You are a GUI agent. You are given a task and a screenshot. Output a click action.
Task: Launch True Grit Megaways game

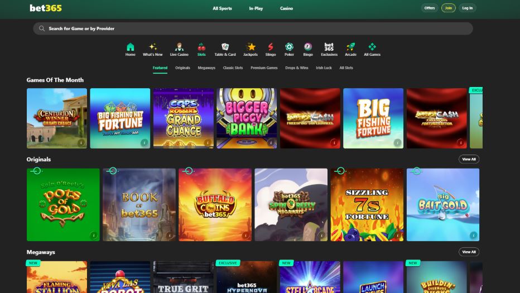coord(184,277)
